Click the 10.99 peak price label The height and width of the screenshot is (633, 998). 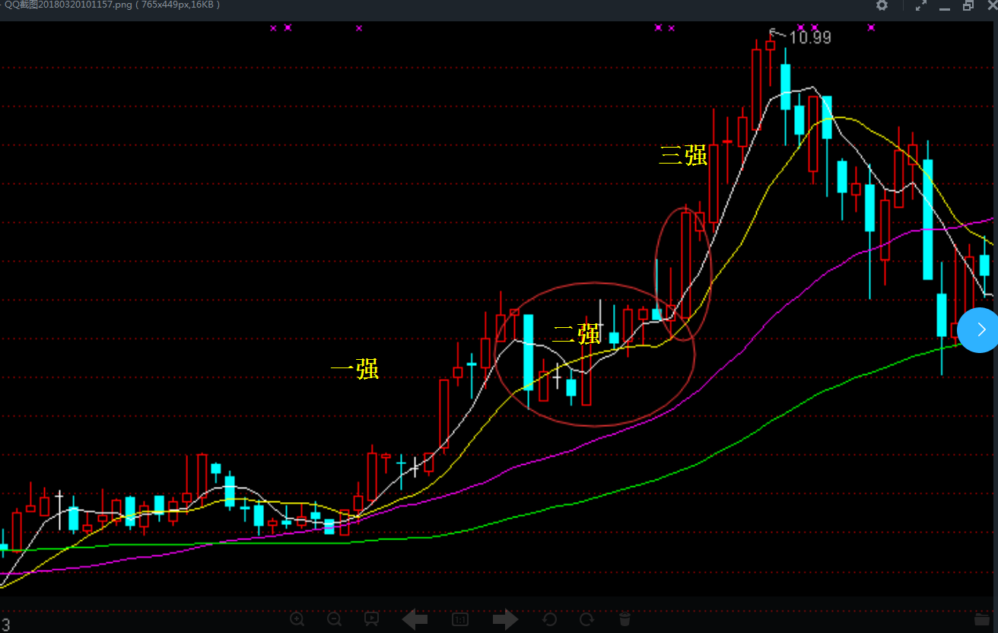[809, 37]
